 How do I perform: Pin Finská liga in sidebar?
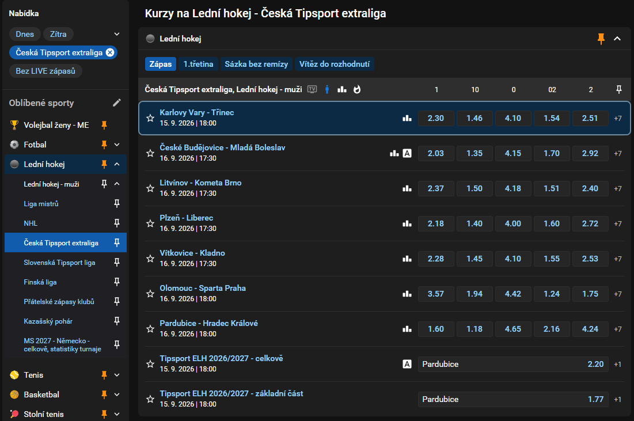[117, 282]
